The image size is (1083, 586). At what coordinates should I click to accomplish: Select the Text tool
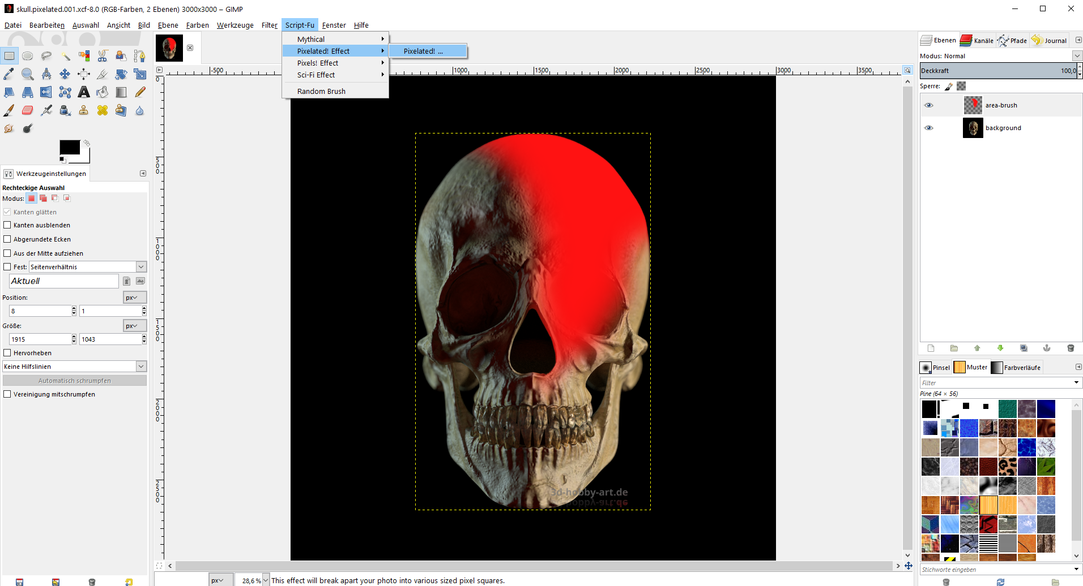(84, 92)
